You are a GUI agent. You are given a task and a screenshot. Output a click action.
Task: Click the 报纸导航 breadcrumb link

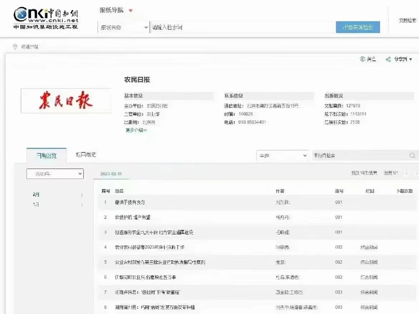[29, 47]
